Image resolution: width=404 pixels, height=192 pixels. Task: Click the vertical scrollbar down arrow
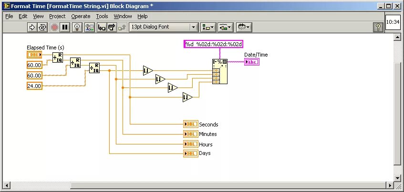pyautogui.click(x=397, y=178)
